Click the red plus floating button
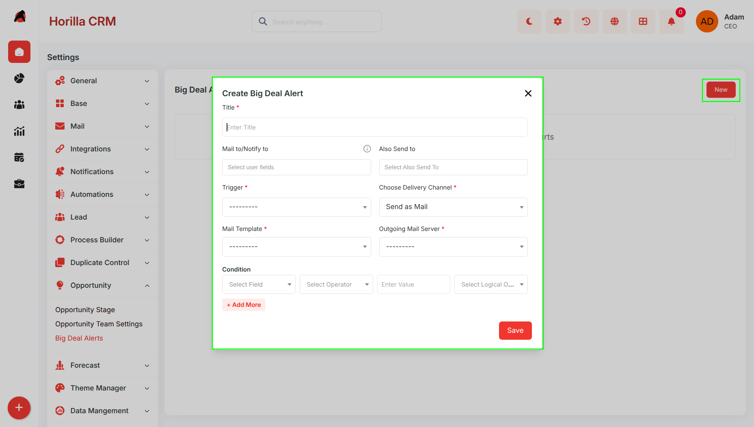Screen dimensions: 754x427 [19, 408]
